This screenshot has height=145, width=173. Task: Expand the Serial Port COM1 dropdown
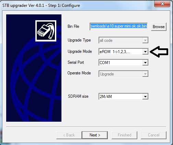point(145,63)
